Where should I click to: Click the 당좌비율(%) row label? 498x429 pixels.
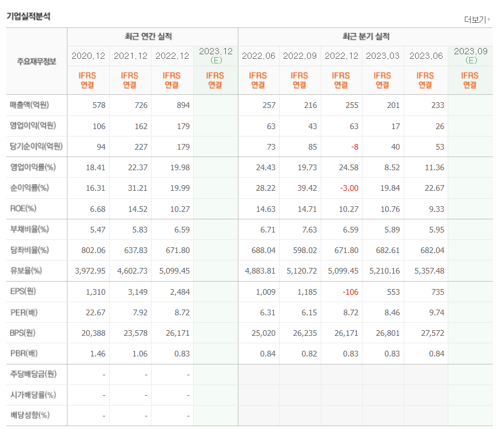coord(30,250)
